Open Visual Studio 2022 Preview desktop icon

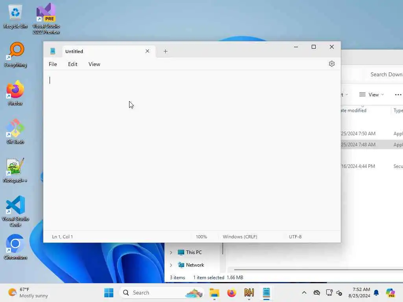tap(46, 18)
